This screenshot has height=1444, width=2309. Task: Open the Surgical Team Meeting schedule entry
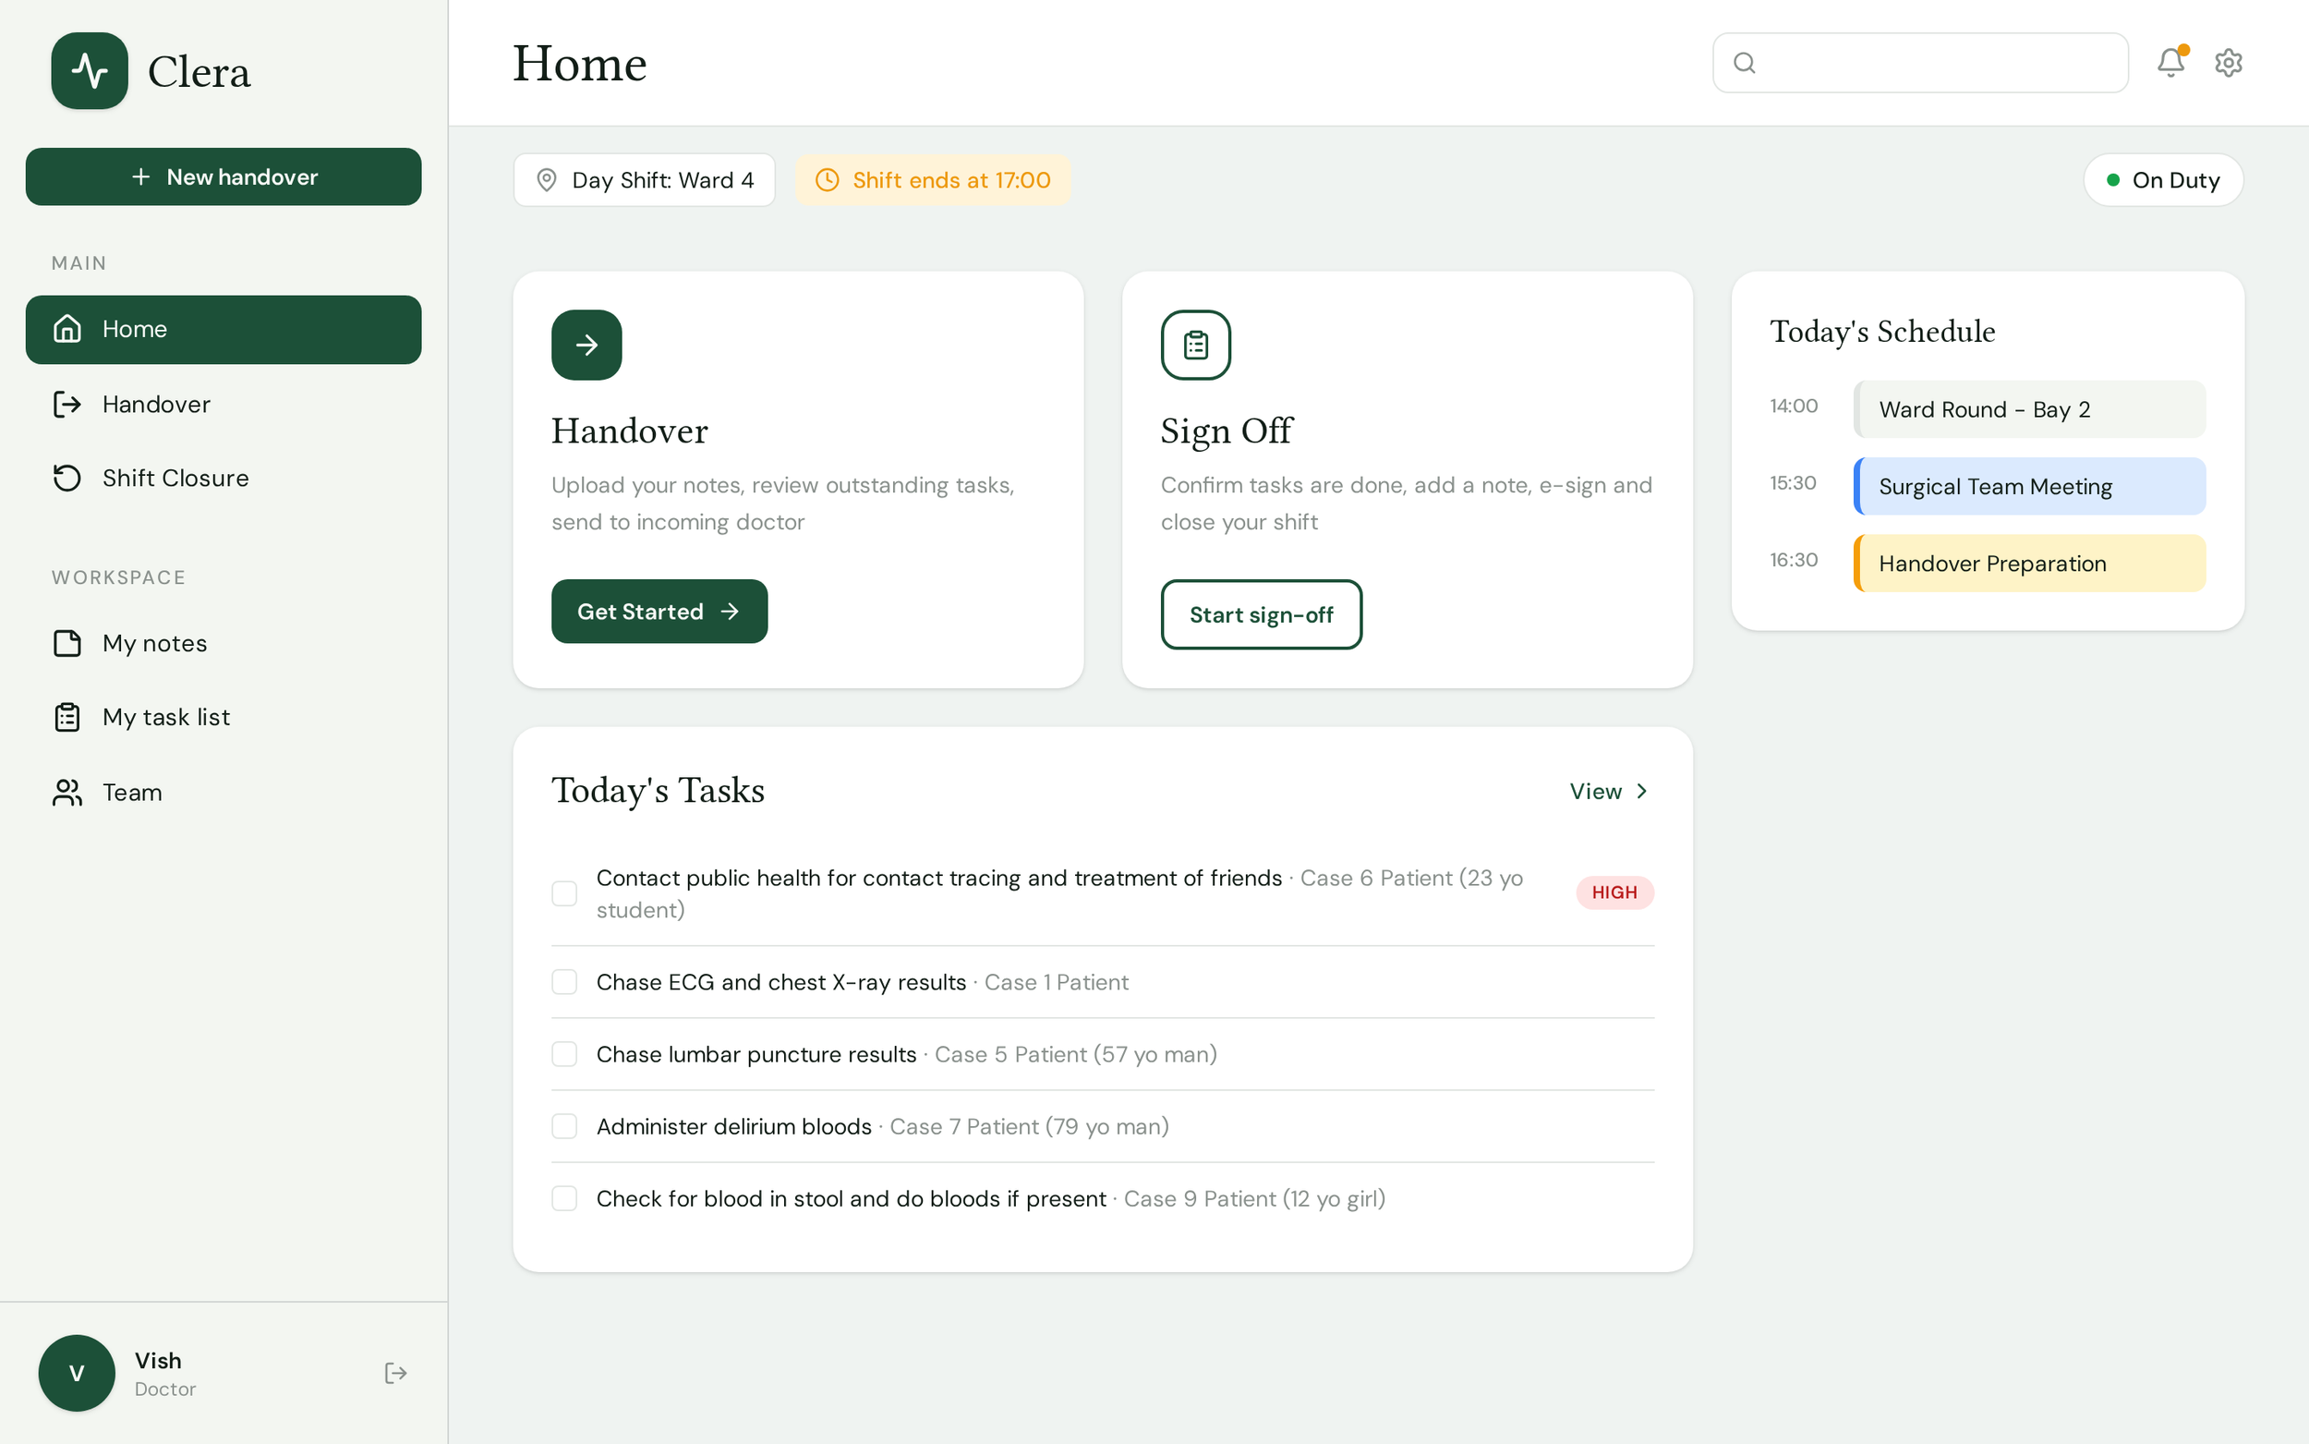click(2028, 486)
